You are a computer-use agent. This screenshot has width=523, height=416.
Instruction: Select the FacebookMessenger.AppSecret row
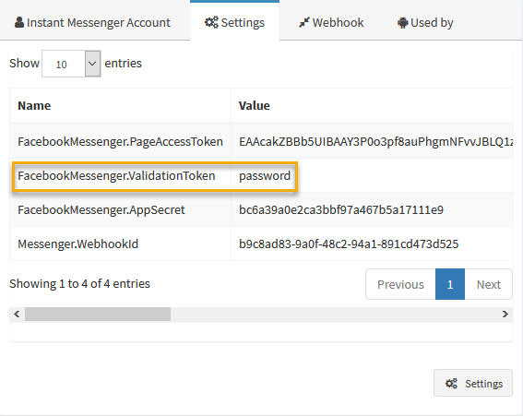(261, 209)
